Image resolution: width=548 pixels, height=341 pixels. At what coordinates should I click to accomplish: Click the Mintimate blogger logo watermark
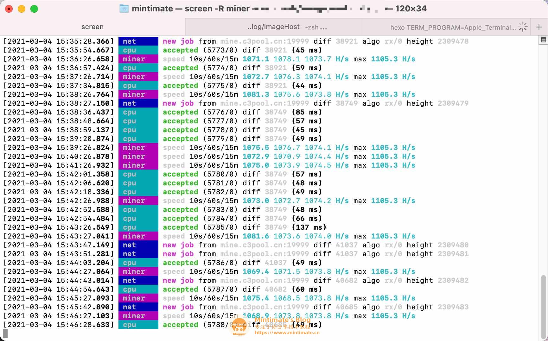[x=239, y=325]
